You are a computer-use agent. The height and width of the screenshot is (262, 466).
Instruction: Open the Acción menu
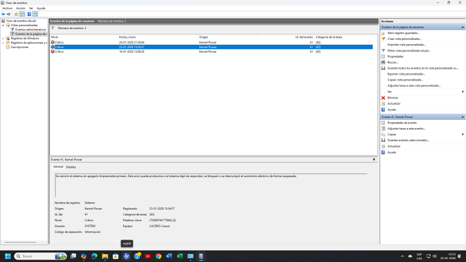(x=21, y=8)
